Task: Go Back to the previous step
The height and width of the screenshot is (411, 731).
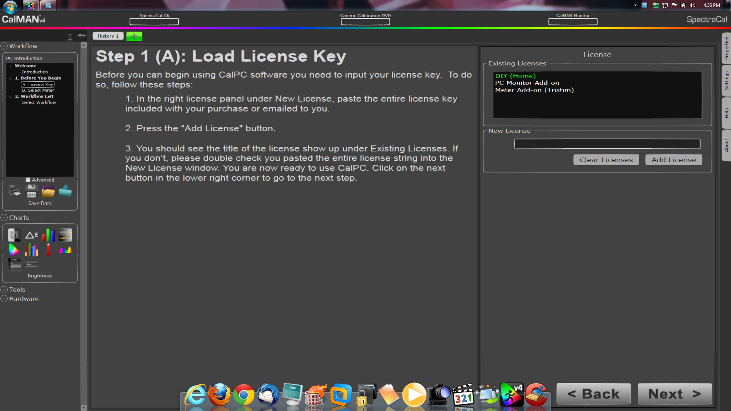Action: (x=594, y=394)
